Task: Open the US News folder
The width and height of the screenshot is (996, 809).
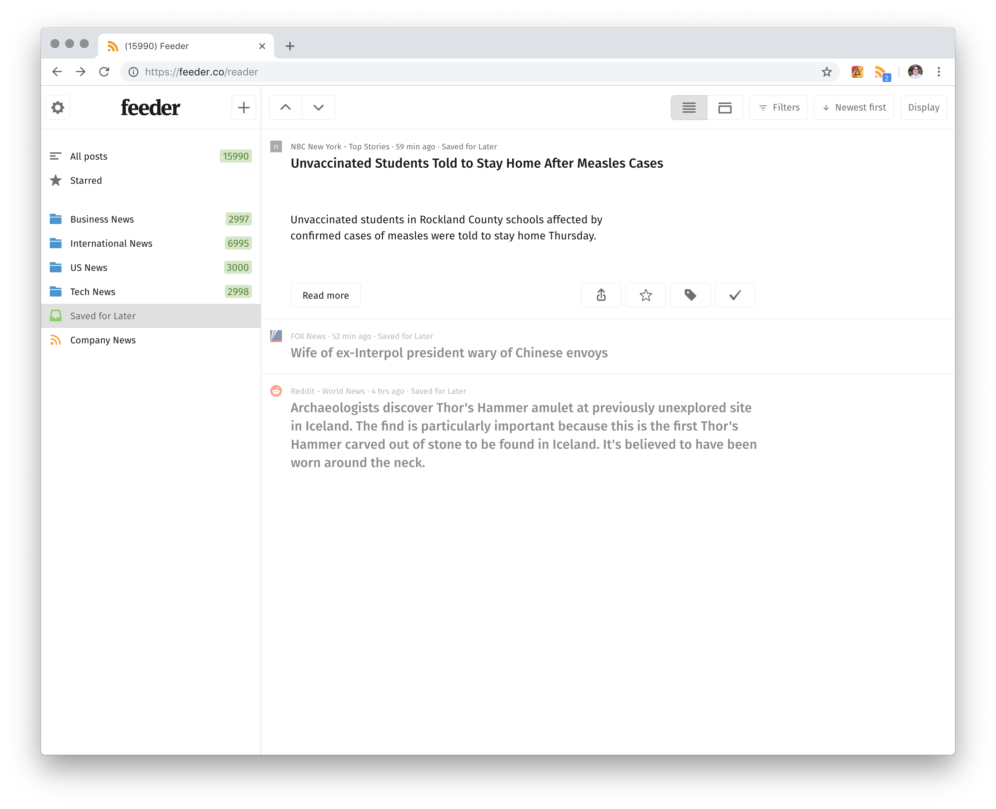Action: 150,268
